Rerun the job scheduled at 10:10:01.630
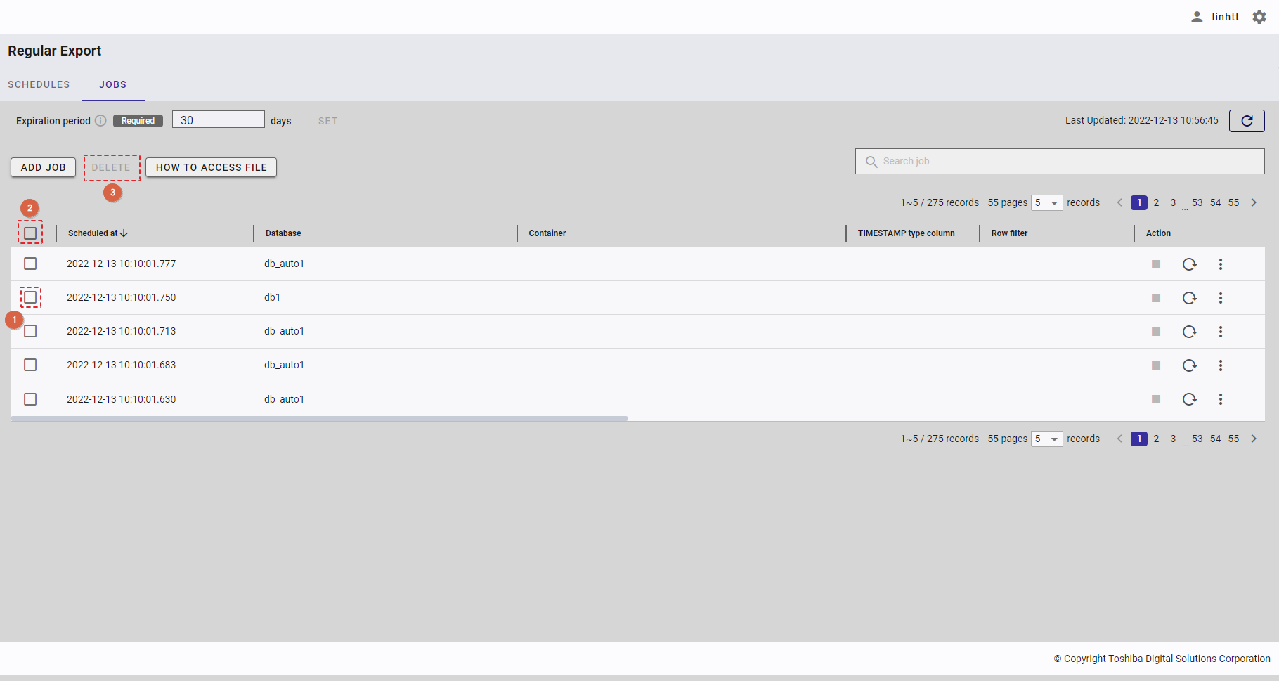 [1189, 399]
